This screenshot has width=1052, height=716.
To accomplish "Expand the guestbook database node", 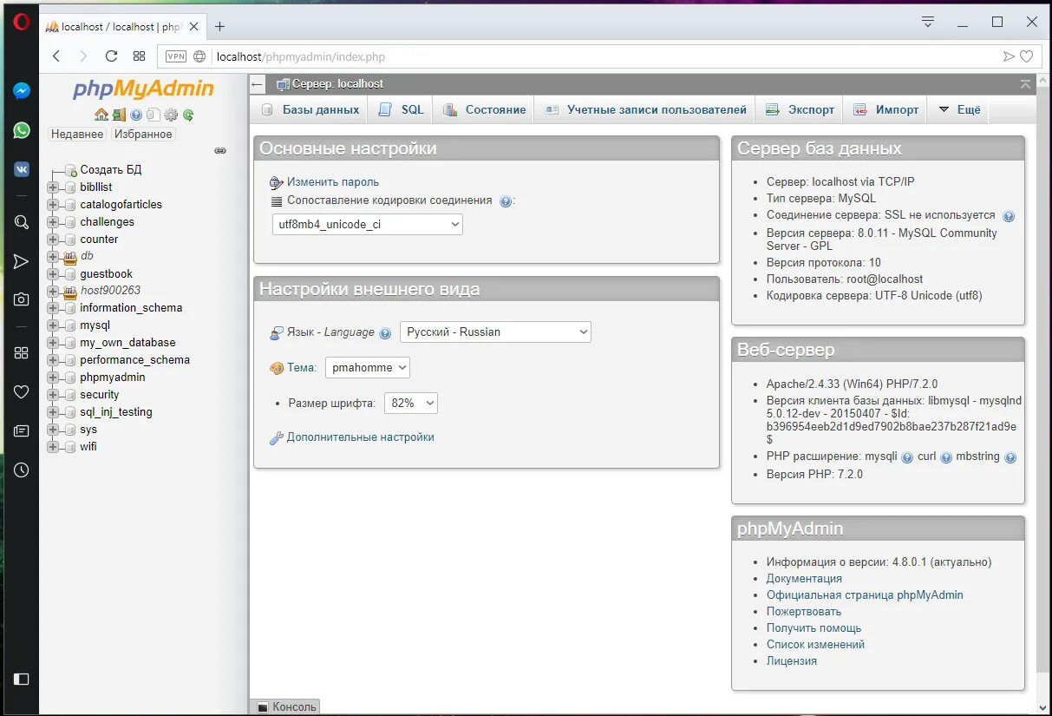I will click(x=52, y=274).
